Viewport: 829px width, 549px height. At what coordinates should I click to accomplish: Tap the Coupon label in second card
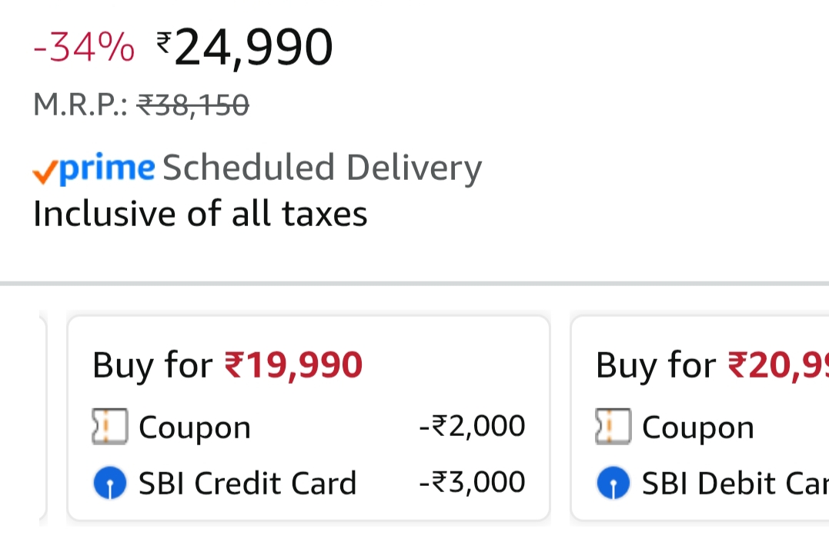tap(698, 428)
